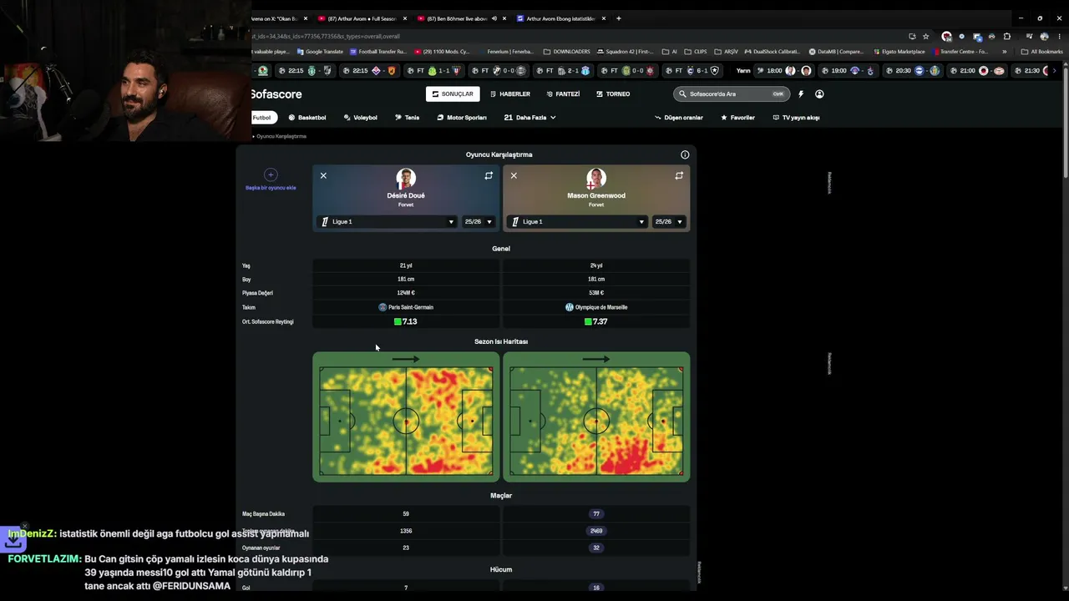Screen dimensions: 1069x601
Task: Open the browser extensions puzzle icon
Action: tap(1007, 37)
